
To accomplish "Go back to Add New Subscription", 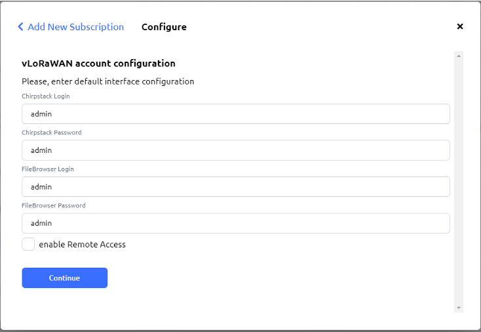I will point(75,27).
